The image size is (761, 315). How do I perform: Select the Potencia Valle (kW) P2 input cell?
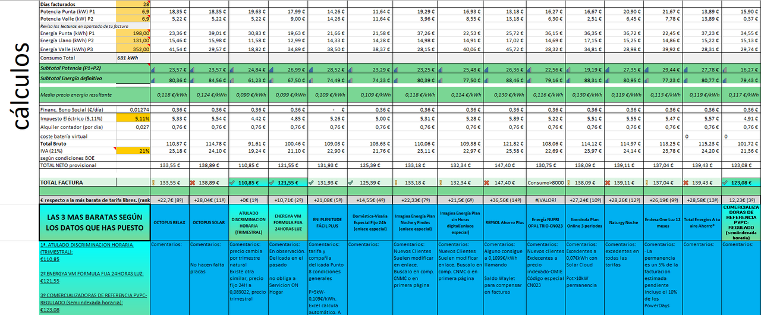[x=133, y=19]
